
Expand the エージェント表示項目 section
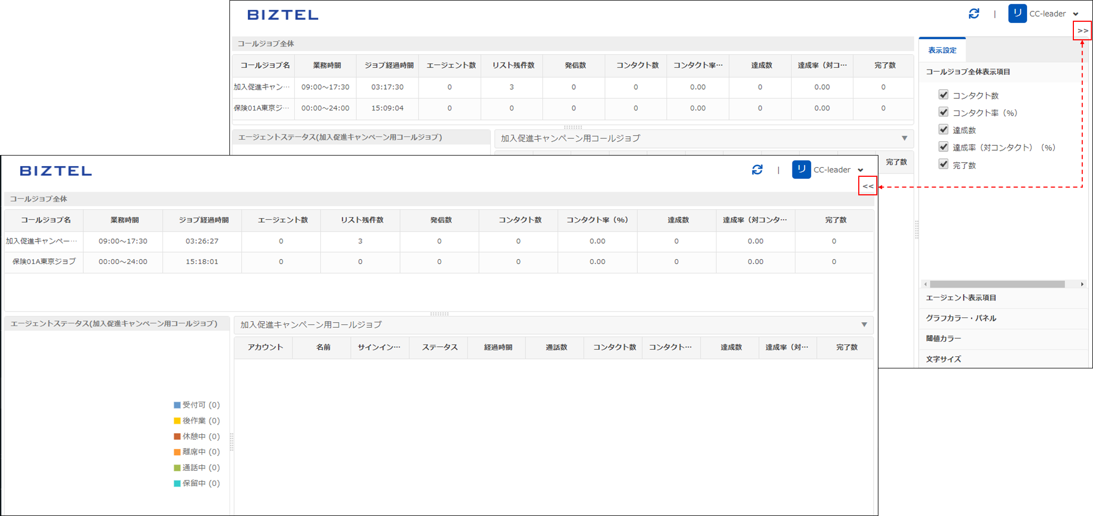[961, 298]
